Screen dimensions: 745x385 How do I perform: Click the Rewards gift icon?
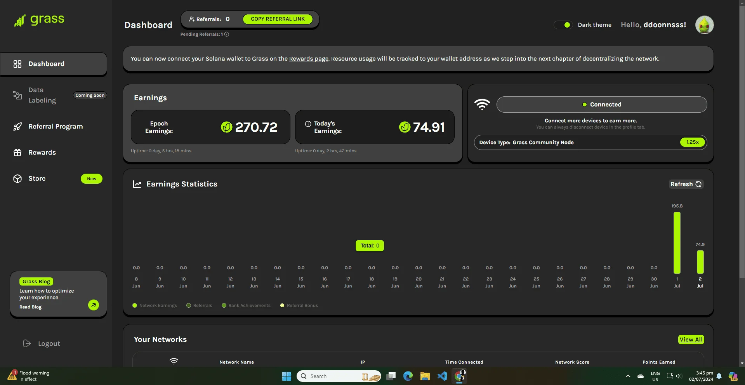[x=17, y=153]
